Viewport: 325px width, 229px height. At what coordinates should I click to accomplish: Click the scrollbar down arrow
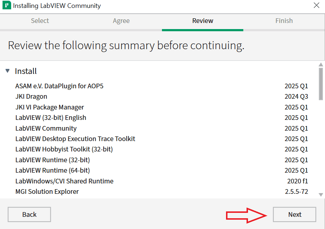tap(321, 195)
